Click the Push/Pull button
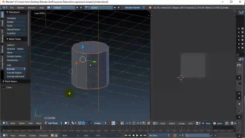Viewport: 245px width, 138px height. [x=16, y=33]
